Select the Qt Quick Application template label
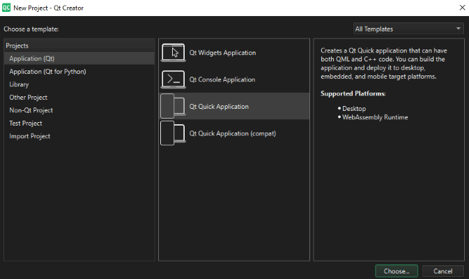The width and height of the screenshot is (469, 279). [219, 107]
